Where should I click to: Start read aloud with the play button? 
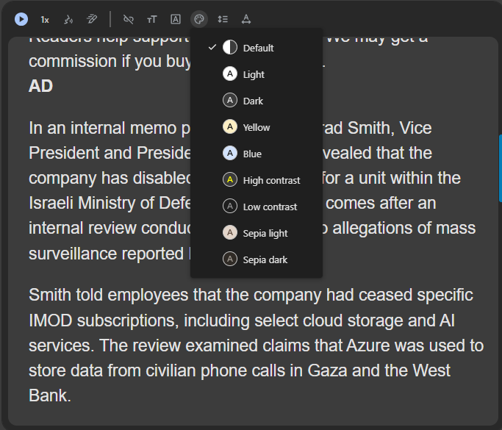pos(21,19)
